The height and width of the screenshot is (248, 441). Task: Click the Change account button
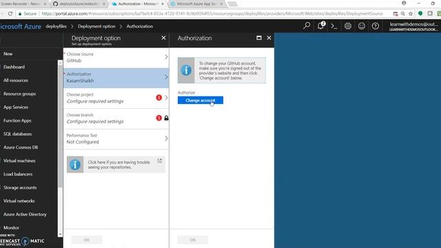click(201, 101)
